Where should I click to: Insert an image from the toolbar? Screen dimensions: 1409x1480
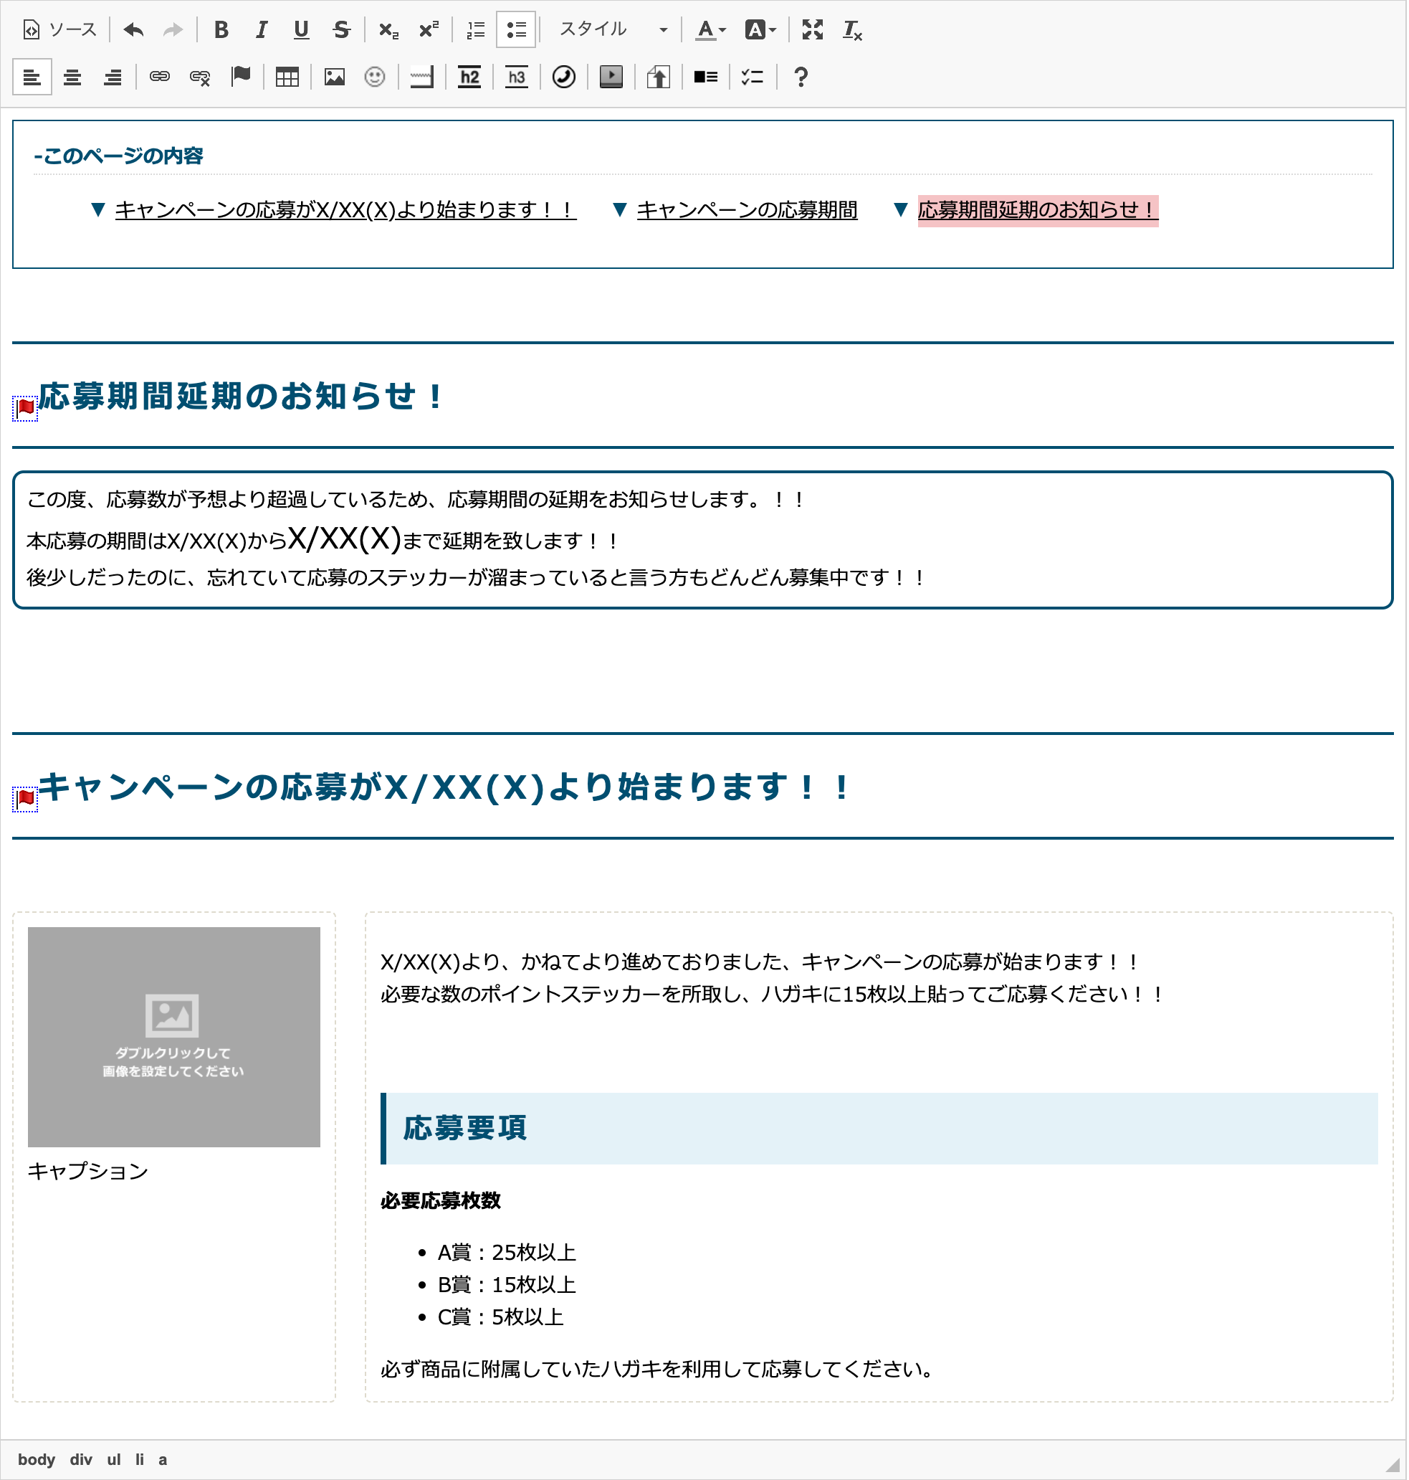pyautogui.click(x=335, y=77)
